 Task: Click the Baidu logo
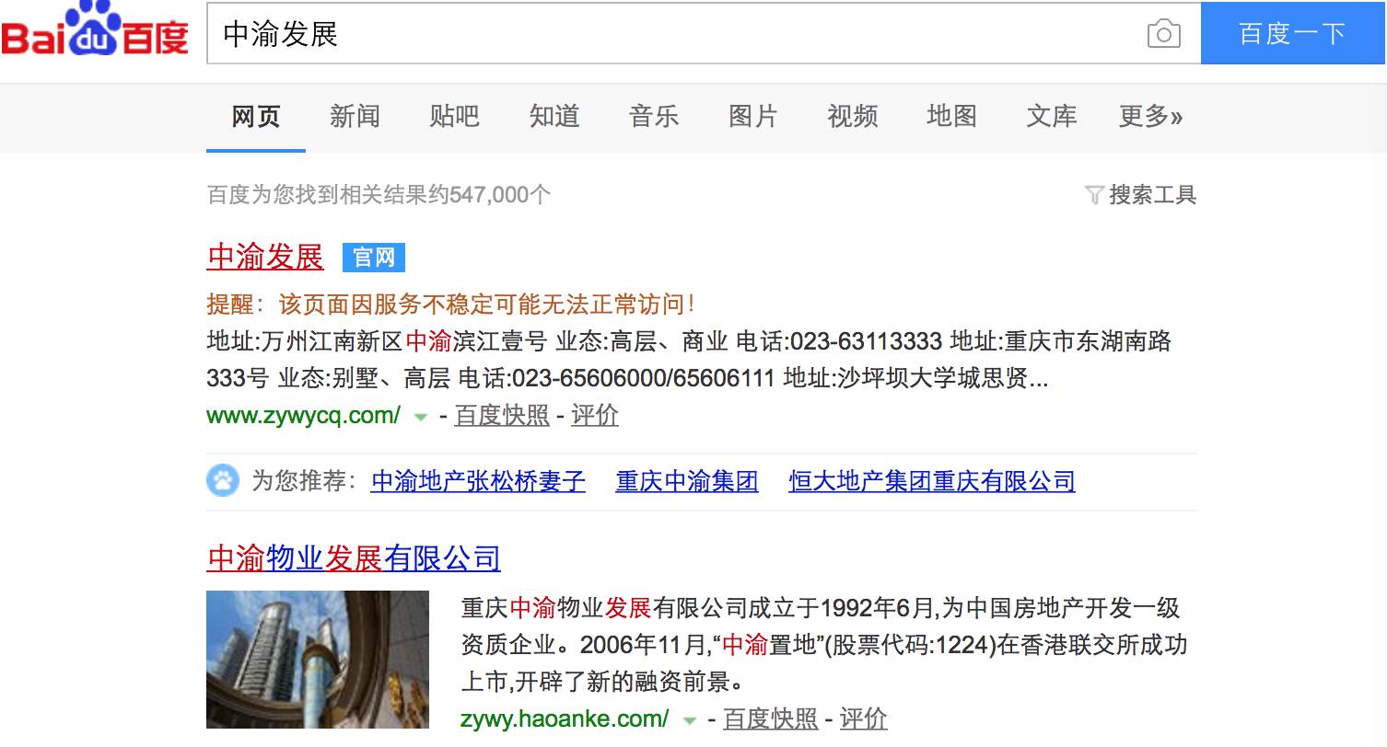(95, 29)
